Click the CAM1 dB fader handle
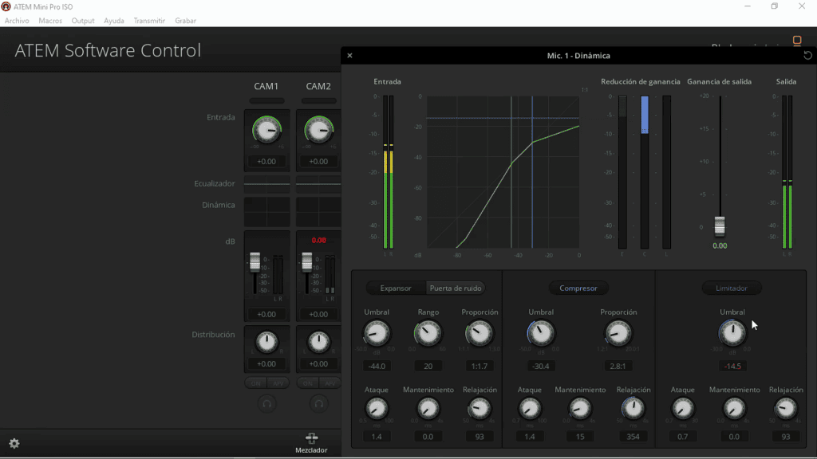Image resolution: width=817 pixels, height=459 pixels. [255, 261]
